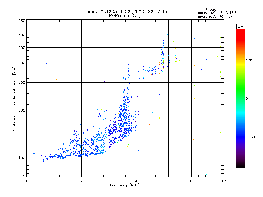The height and width of the screenshot is (197, 263).
Task: Click the '[deg]' colorbar unit label
Action: click(x=241, y=26)
